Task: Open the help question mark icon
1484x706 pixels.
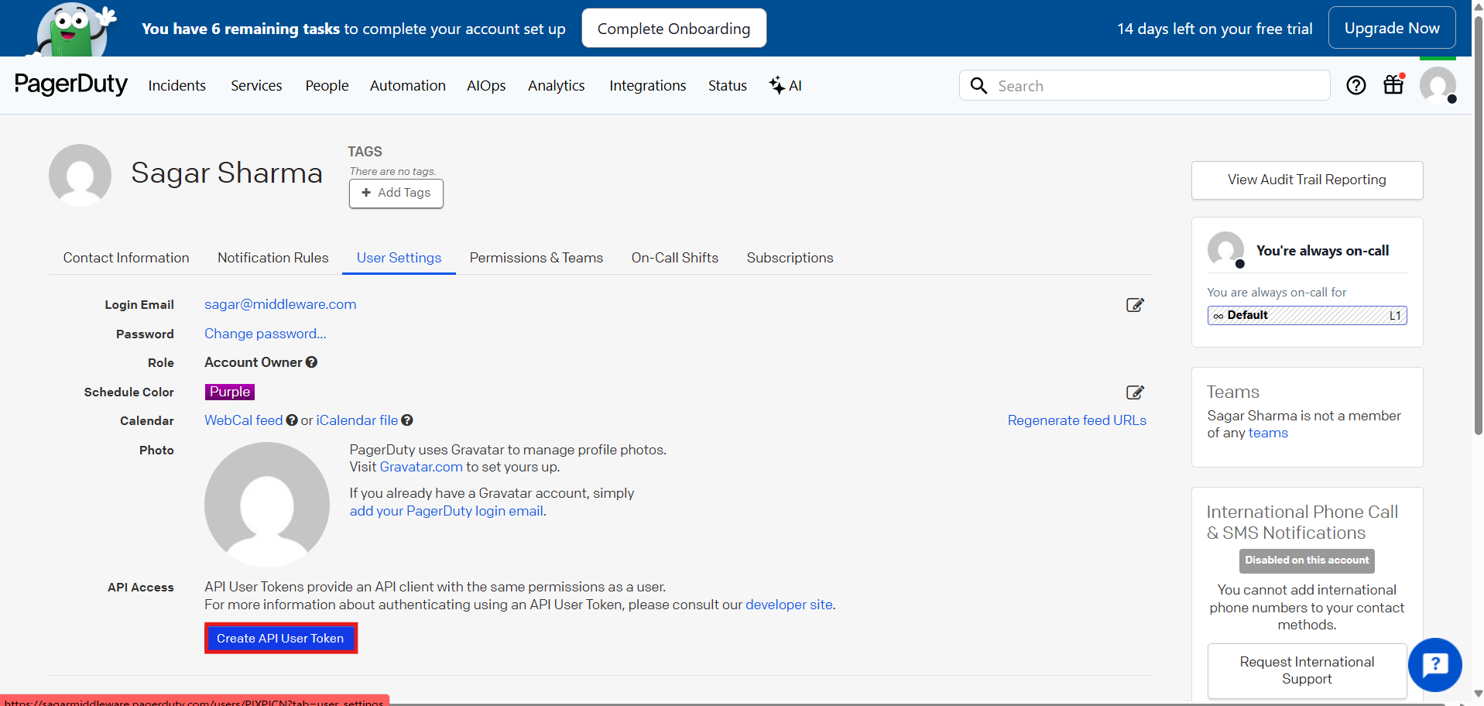Action: [x=1355, y=85]
